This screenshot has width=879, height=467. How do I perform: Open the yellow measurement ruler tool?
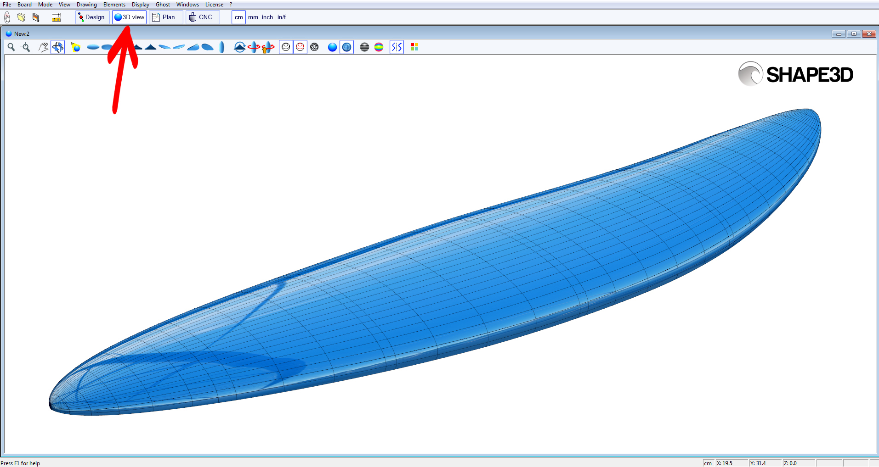tap(57, 17)
